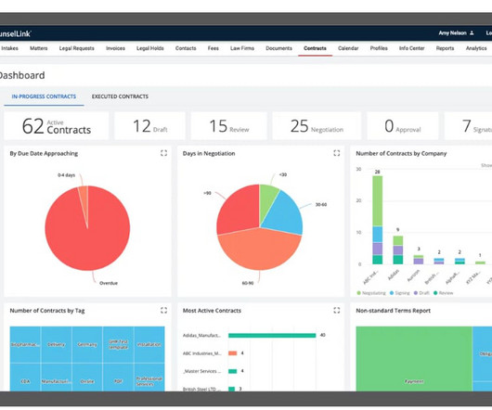
Task: Click the Number of Contracts by Company title
Action: 401,153
